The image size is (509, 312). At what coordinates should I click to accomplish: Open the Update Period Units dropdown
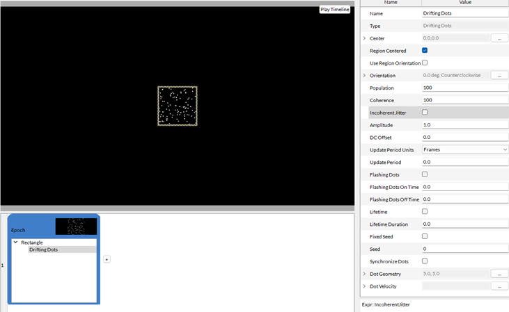click(465, 149)
